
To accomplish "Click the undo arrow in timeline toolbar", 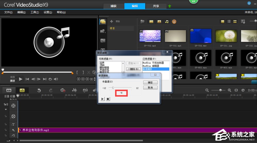I will (x=39, y=90).
